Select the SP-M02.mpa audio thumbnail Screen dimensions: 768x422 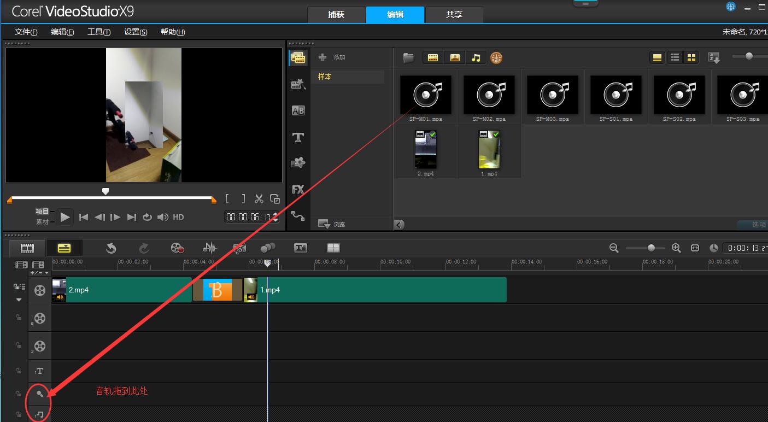coord(489,95)
